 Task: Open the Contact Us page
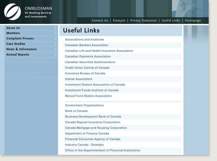click(x=100, y=21)
